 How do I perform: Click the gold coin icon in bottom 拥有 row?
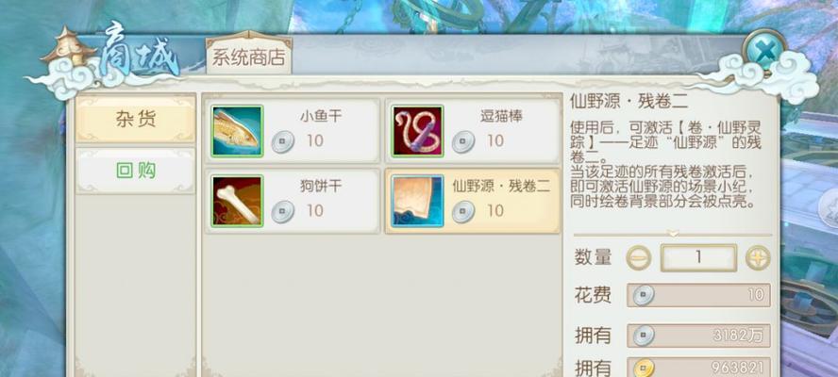pos(643,368)
